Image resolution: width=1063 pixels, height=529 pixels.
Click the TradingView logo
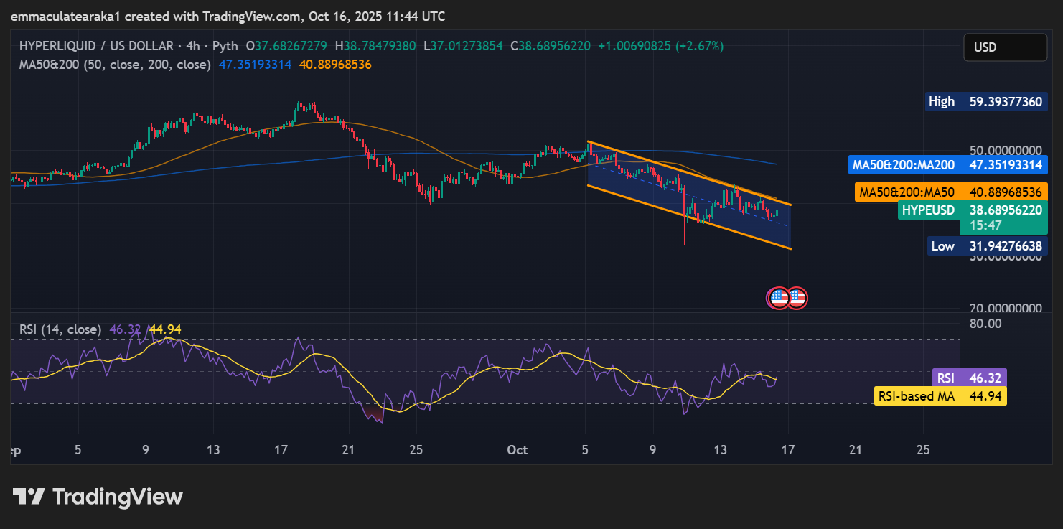pos(98,497)
